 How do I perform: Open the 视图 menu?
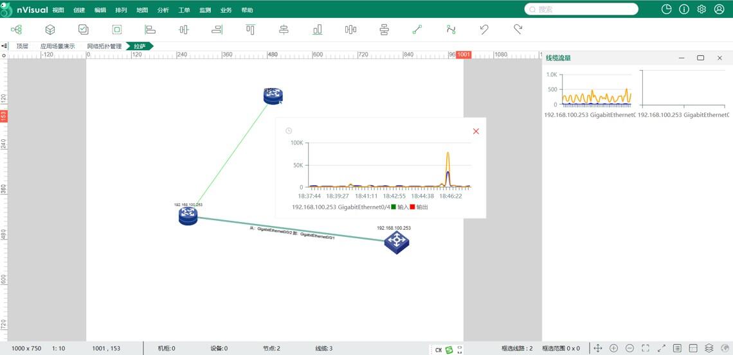click(x=58, y=10)
